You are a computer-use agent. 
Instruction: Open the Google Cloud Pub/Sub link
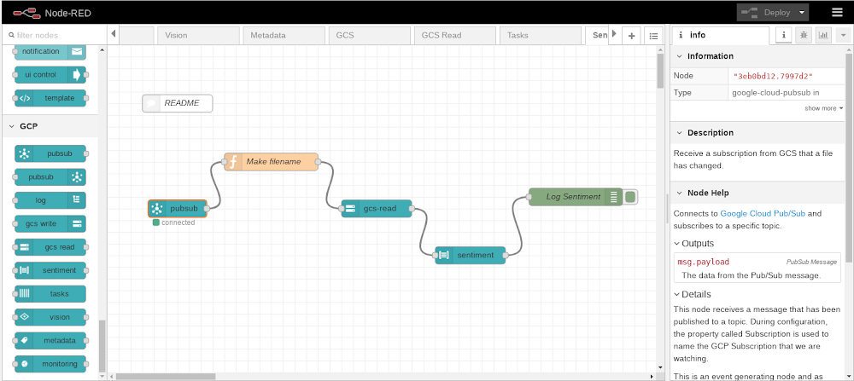(763, 214)
